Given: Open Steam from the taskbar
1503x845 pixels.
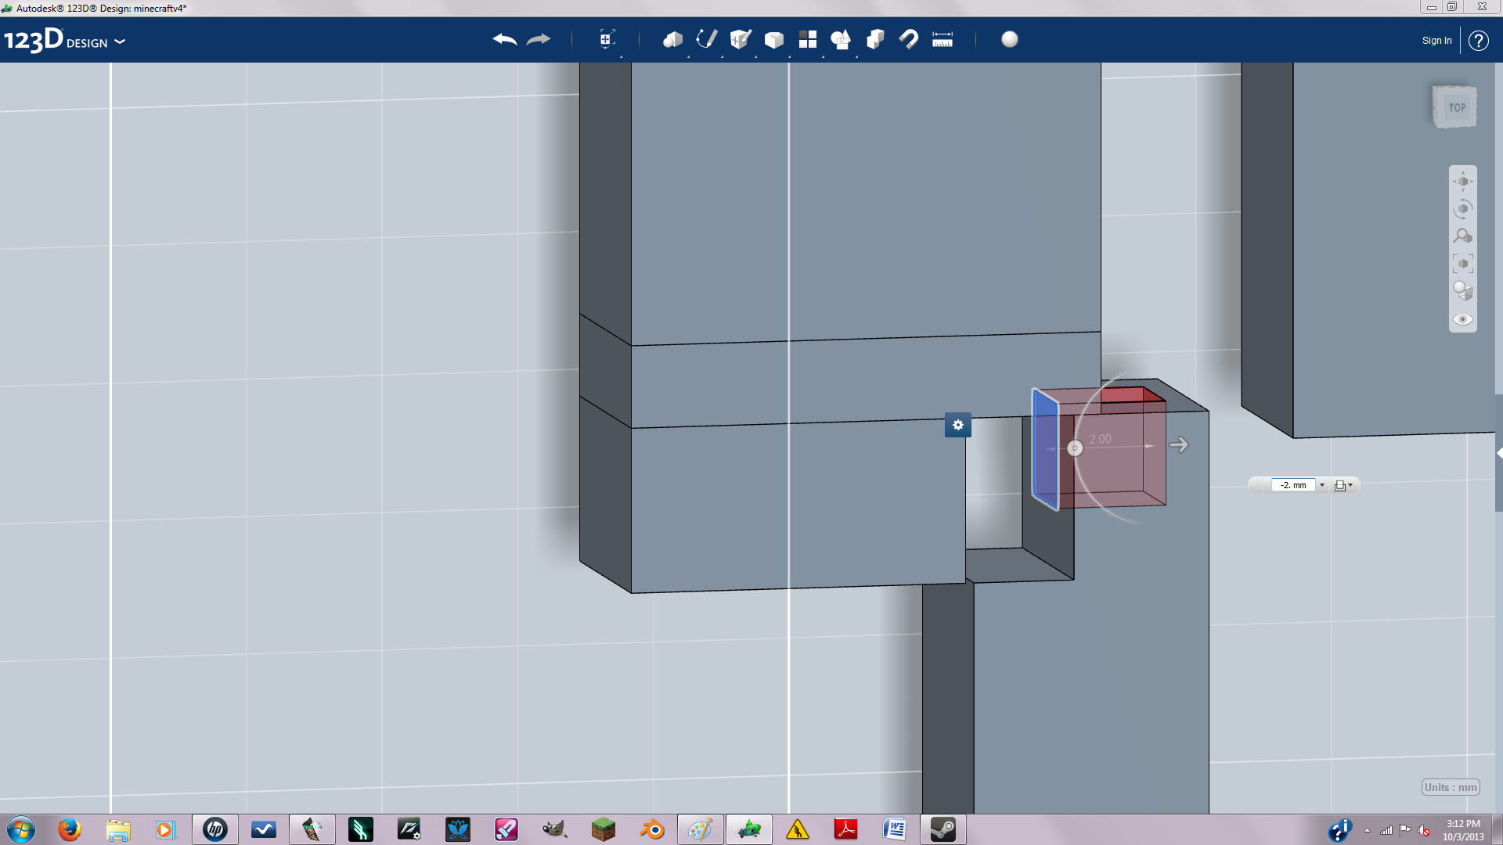Looking at the screenshot, I should tap(943, 829).
